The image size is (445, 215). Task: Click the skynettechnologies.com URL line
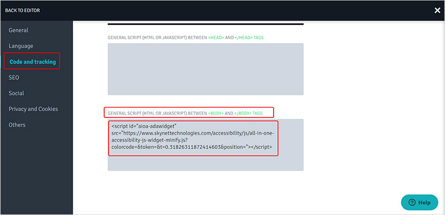[193, 132]
